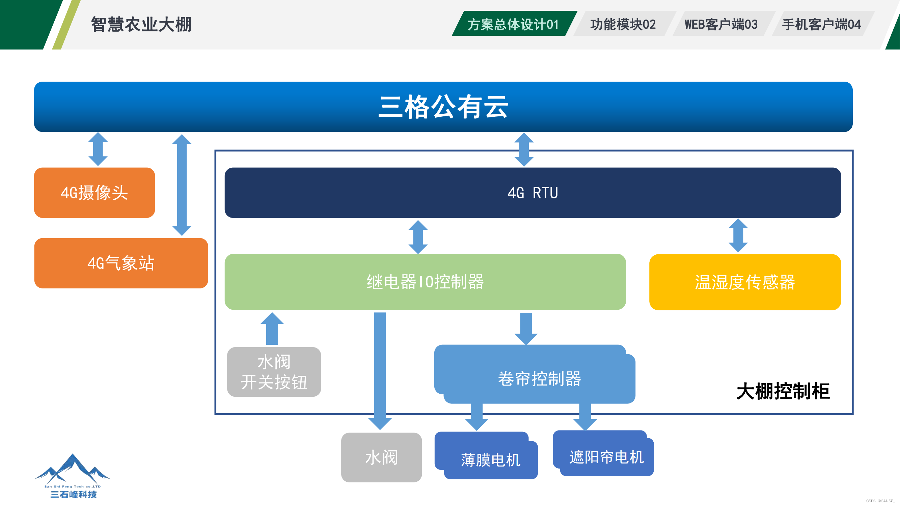Click arrow between RTU and 继电器IO控制器
The width and height of the screenshot is (900, 506).
[x=418, y=237]
